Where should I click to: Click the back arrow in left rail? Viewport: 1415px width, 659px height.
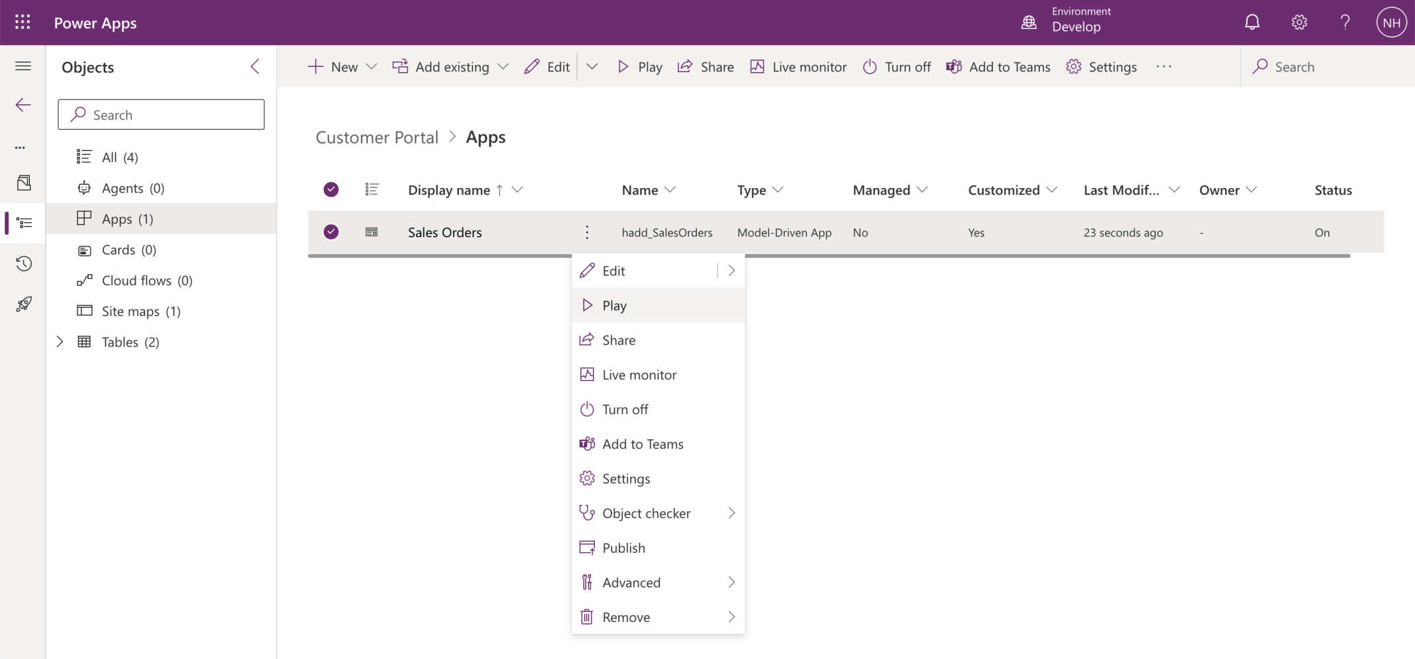point(23,105)
